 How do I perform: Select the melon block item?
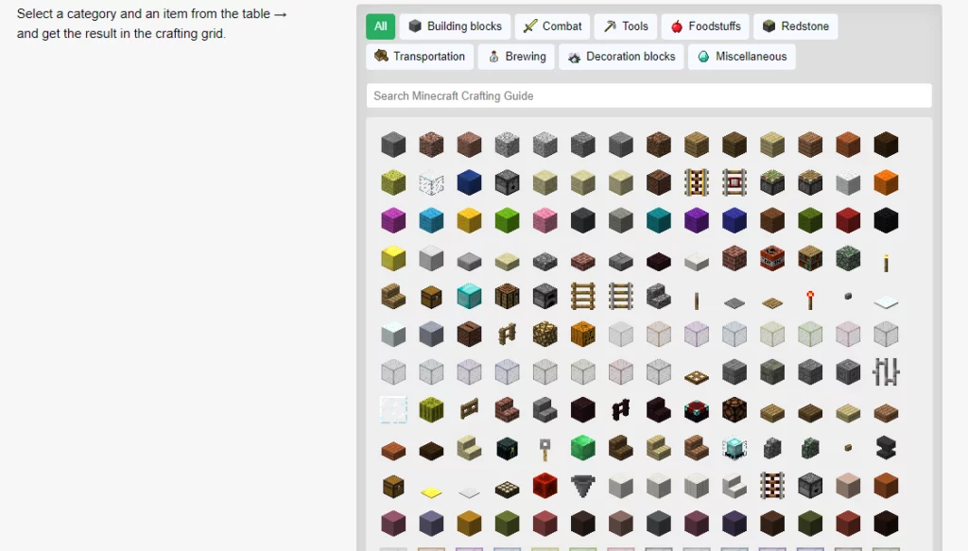(x=431, y=409)
